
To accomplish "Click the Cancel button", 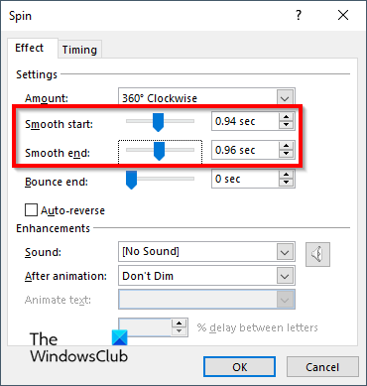I will (x=322, y=367).
